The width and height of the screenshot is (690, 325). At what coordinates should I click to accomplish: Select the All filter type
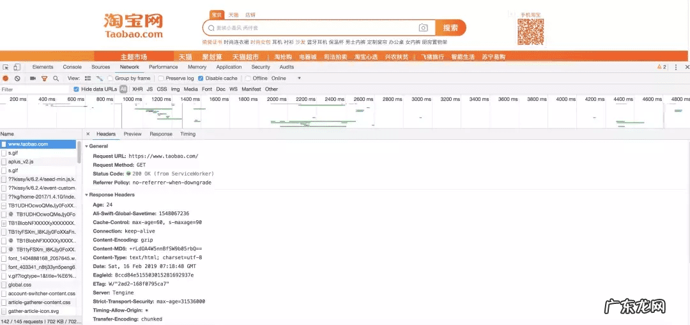click(124, 89)
